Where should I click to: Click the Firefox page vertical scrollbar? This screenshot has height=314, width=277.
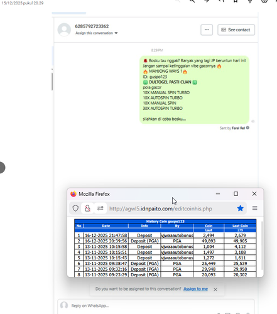click(x=262, y=245)
